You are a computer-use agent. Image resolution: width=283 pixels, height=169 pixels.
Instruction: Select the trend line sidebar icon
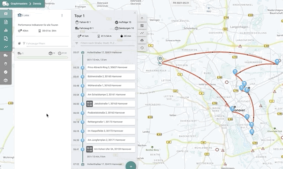(6, 47)
